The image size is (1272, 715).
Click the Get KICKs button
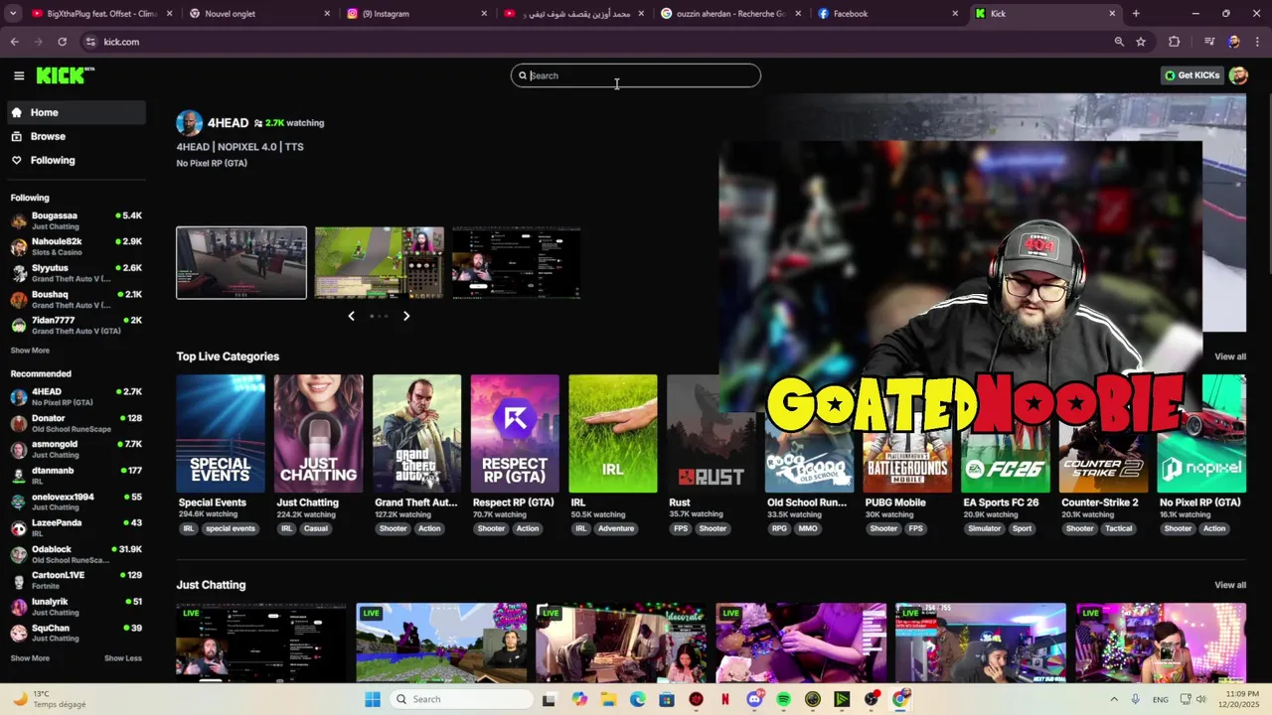pos(1192,75)
